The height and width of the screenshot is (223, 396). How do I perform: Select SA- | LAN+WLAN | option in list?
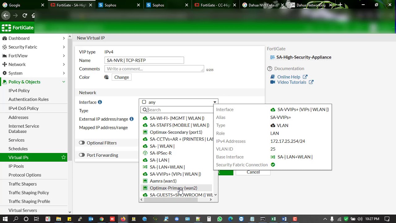tap(176, 167)
